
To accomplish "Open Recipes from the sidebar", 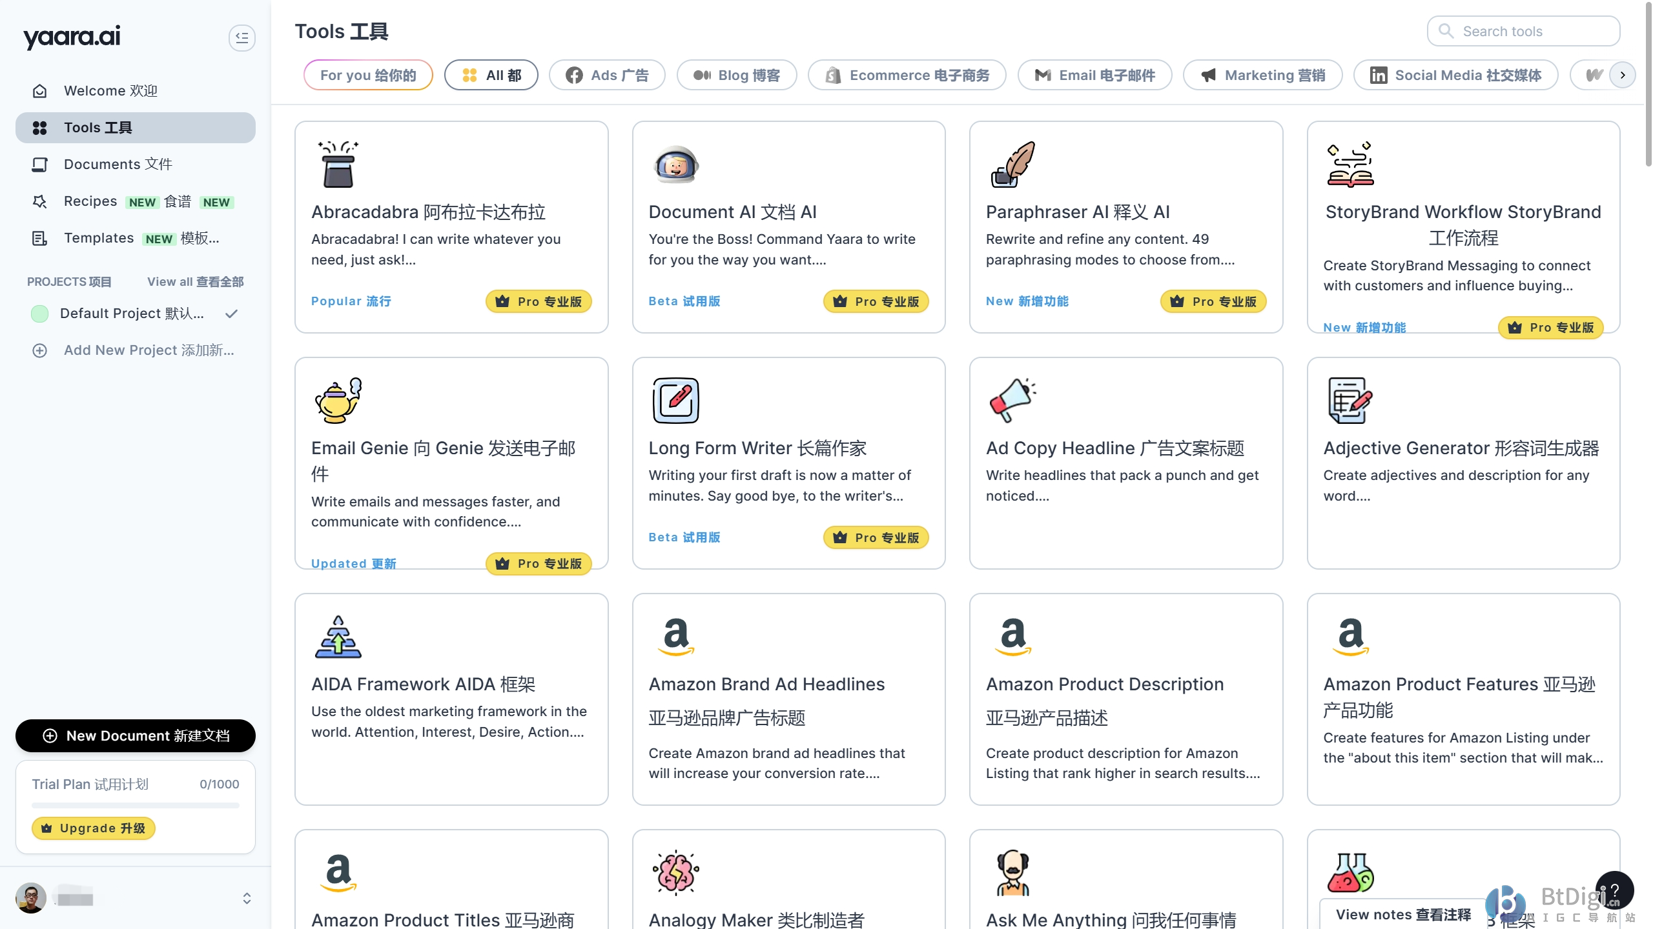I will 136,201.
